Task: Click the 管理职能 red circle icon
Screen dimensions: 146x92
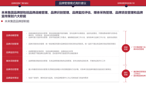Action: 126,48
